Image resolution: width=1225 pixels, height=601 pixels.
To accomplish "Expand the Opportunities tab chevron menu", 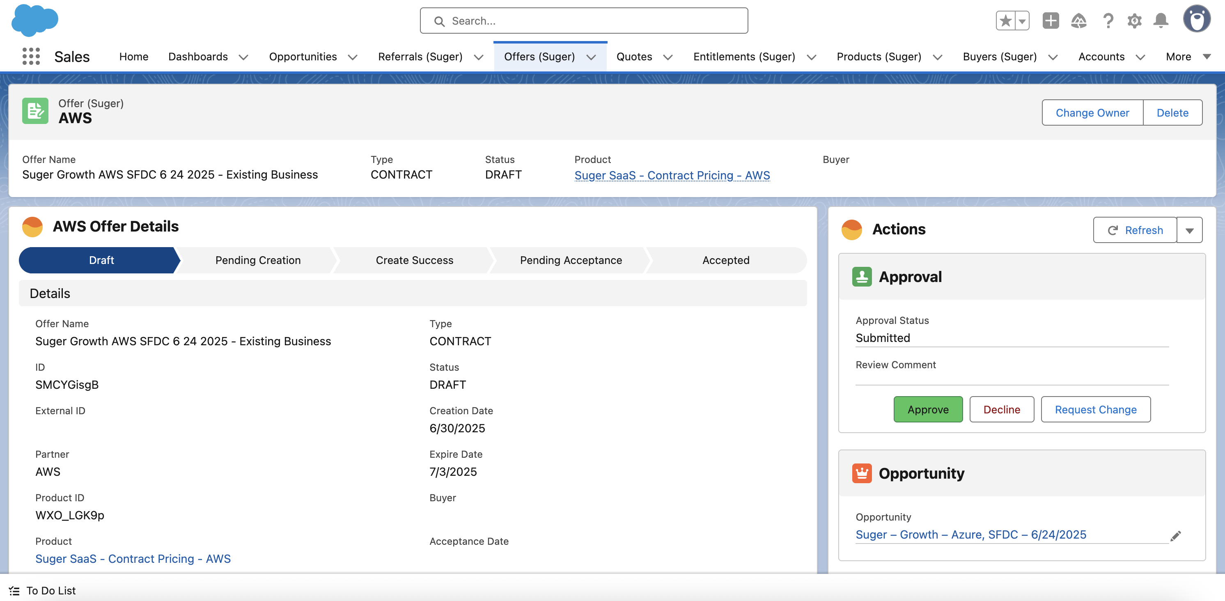I will 352,57.
